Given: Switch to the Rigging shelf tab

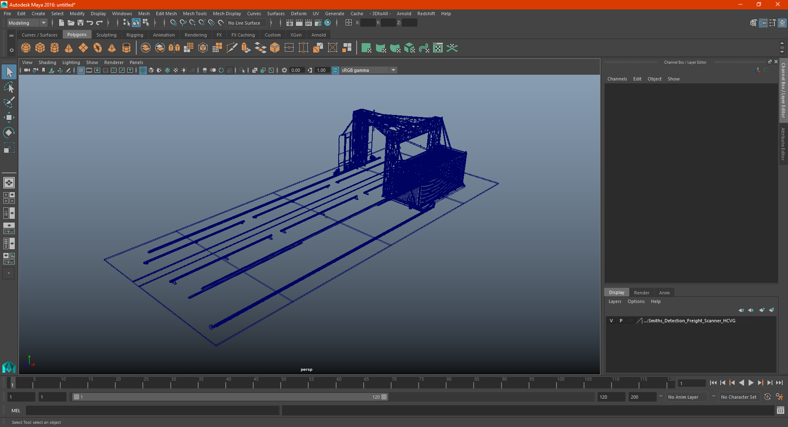Looking at the screenshot, I should tap(135, 35).
